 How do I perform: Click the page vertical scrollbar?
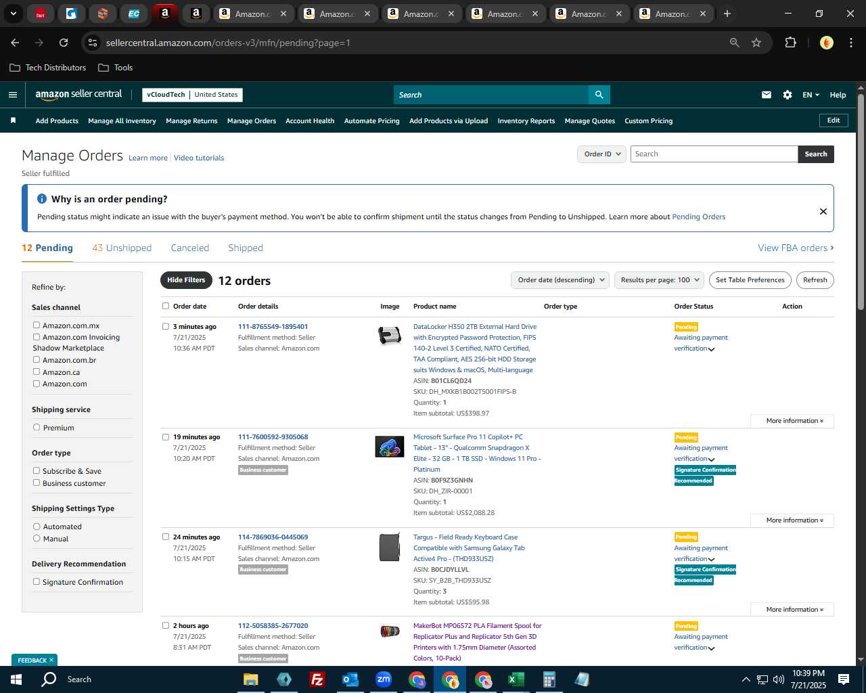(x=861, y=202)
